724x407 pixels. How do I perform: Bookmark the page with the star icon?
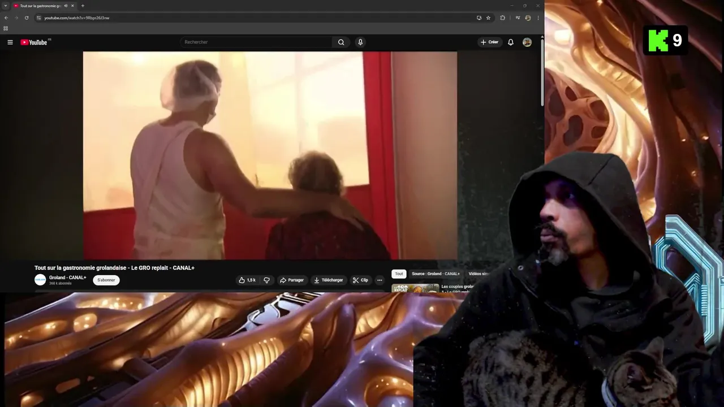(488, 18)
